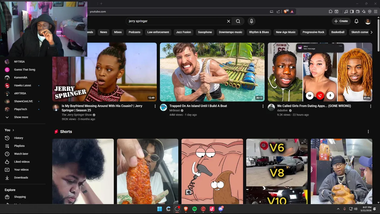Click the jerry springer search input field
This screenshot has width=380, height=214.
pyautogui.click(x=177, y=21)
